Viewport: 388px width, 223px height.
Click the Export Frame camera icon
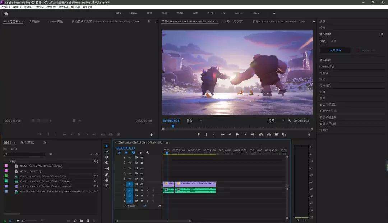click(276, 134)
